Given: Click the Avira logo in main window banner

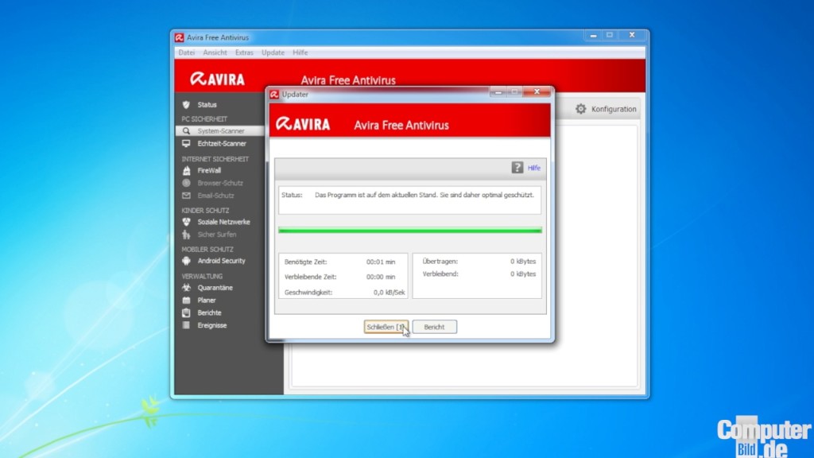Looking at the screenshot, I should coord(217,79).
